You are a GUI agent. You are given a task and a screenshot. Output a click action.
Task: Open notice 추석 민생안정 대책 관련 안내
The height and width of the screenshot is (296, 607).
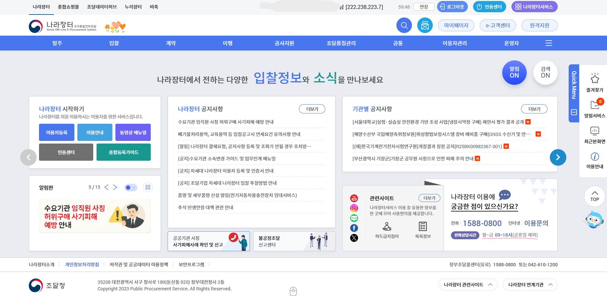[206, 207]
